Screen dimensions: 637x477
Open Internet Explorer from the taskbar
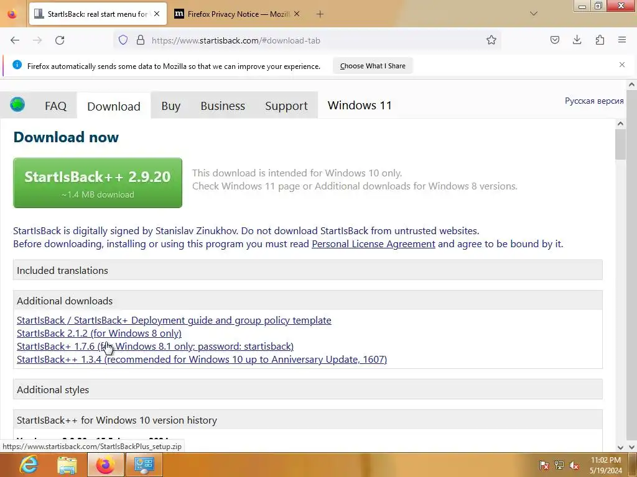(x=29, y=465)
